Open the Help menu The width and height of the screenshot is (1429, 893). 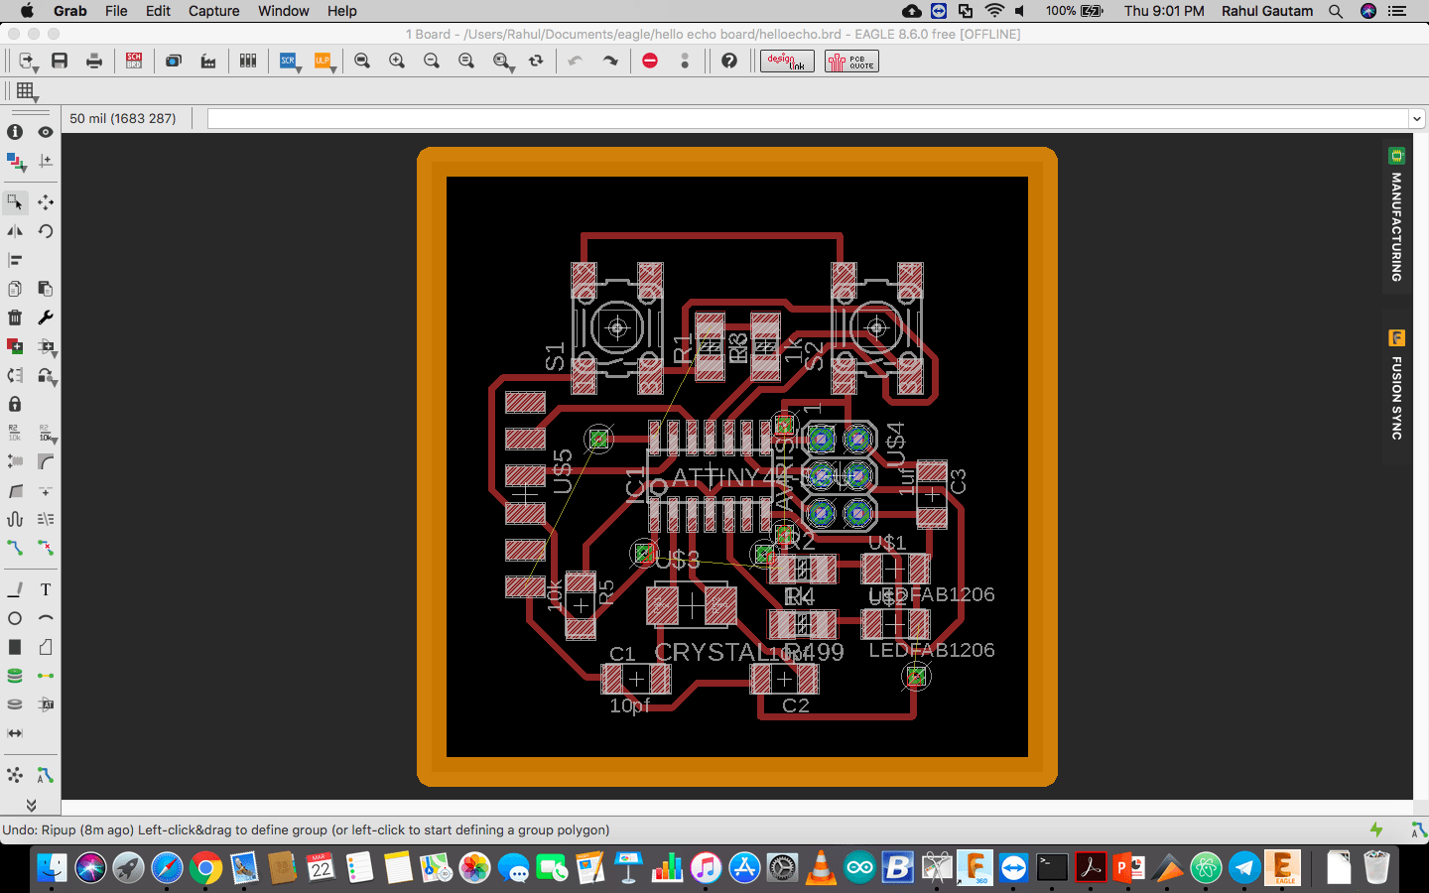[x=341, y=11]
